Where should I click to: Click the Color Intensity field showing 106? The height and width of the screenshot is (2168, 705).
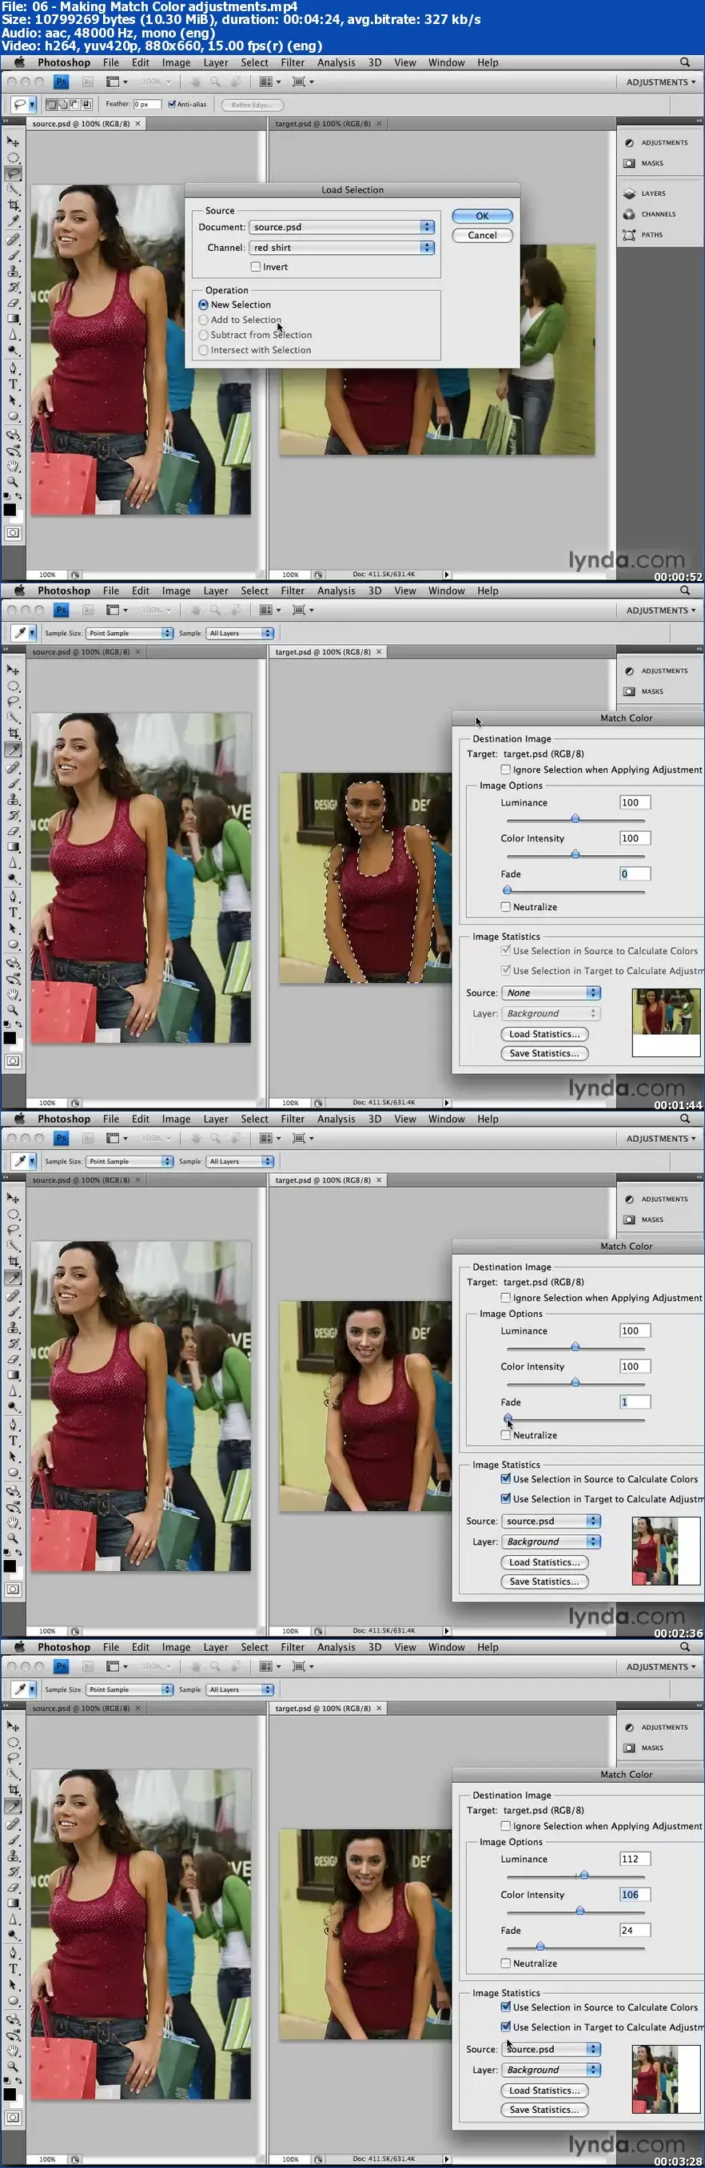[x=634, y=1895]
